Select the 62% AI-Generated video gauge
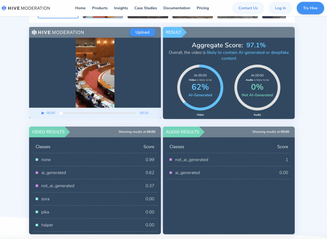This screenshot has height=239, width=327. [200, 88]
